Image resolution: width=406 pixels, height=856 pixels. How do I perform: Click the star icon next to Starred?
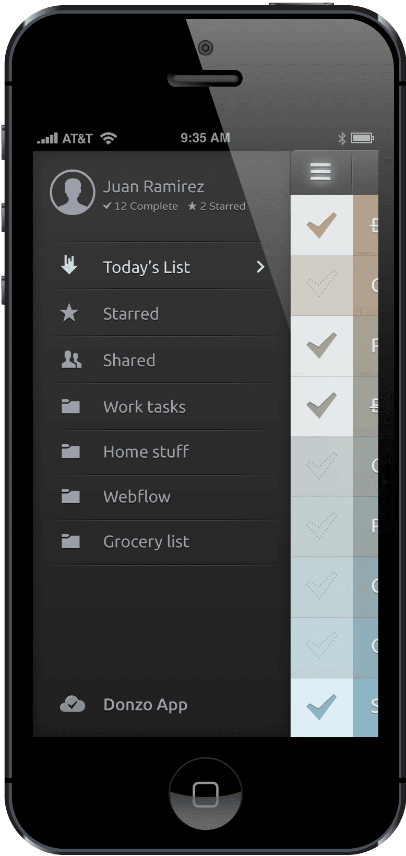point(69,313)
